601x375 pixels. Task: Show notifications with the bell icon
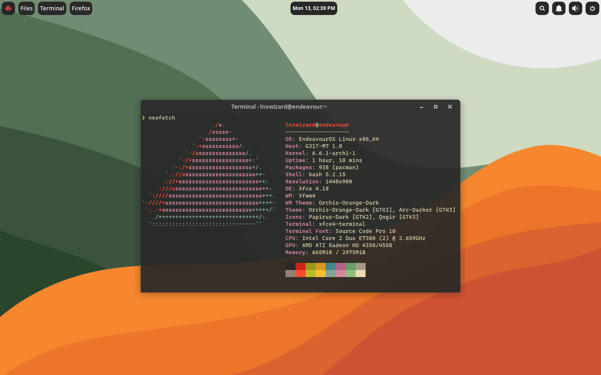pyautogui.click(x=559, y=8)
